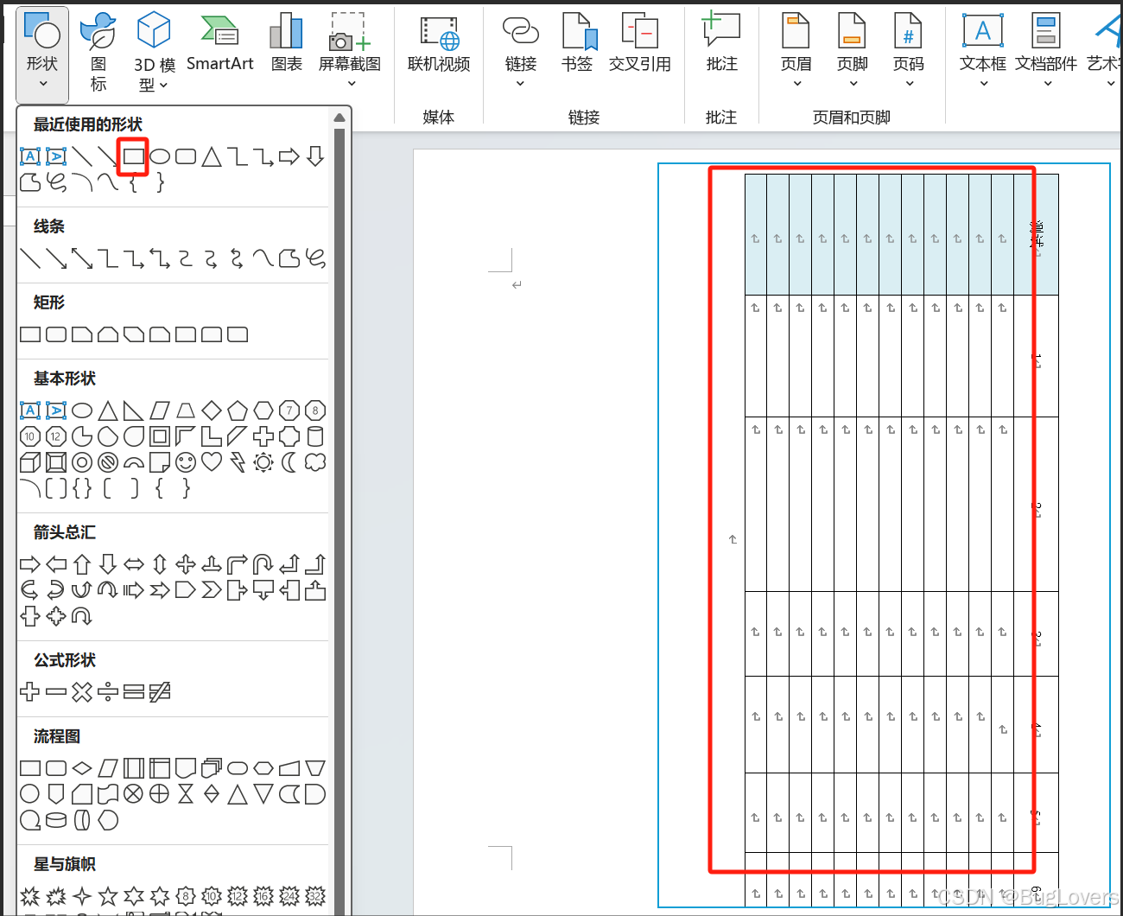Select the multiply sign in 公式形状
Viewport: 1123px width, 916px height.
coord(82,692)
